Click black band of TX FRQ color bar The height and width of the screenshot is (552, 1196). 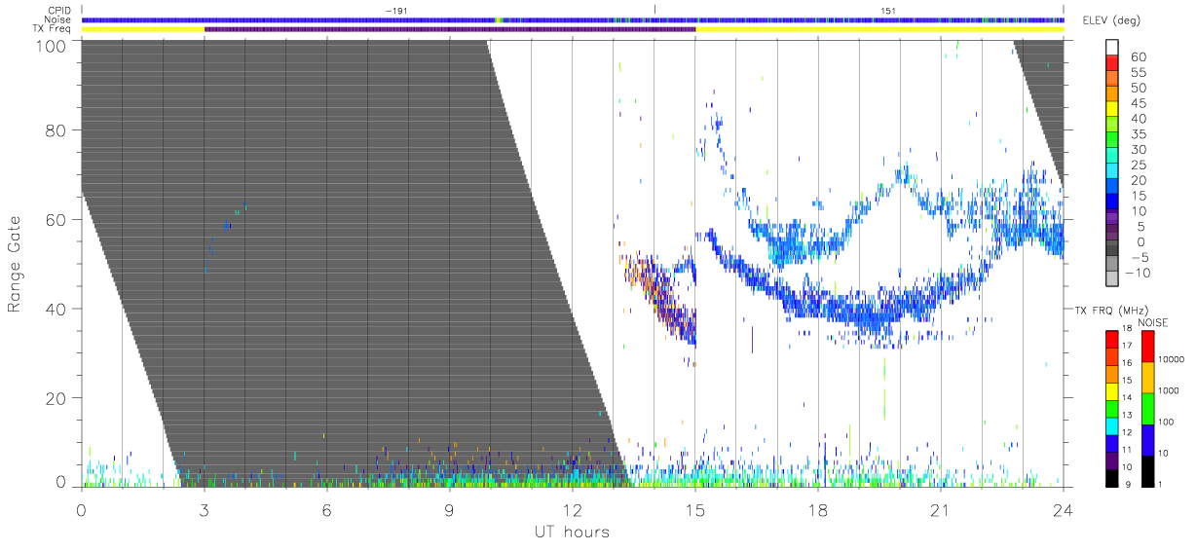point(1112,478)
